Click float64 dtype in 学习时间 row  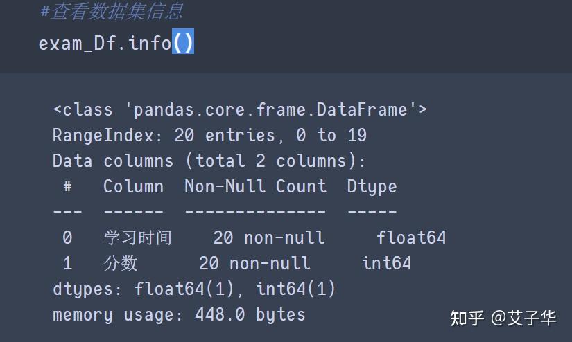pos(411,237)
